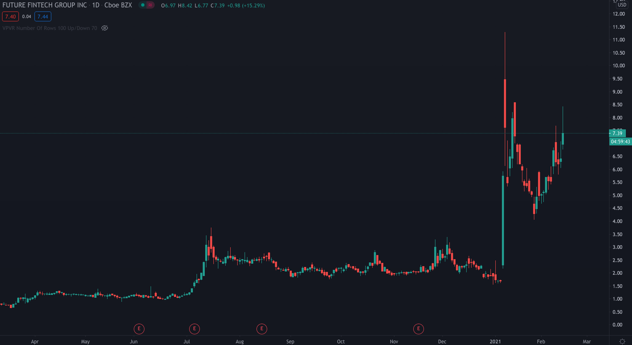Screen dimensions: 632x345
Task: Click the 2021 year label on time axis
Action: tap(495, 342)
